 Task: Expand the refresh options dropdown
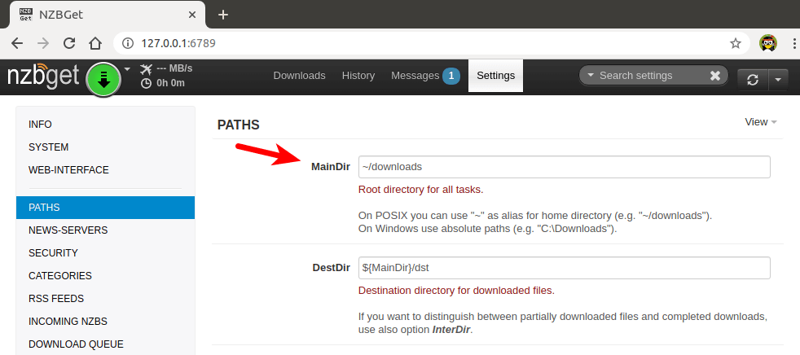coord(777,79)
